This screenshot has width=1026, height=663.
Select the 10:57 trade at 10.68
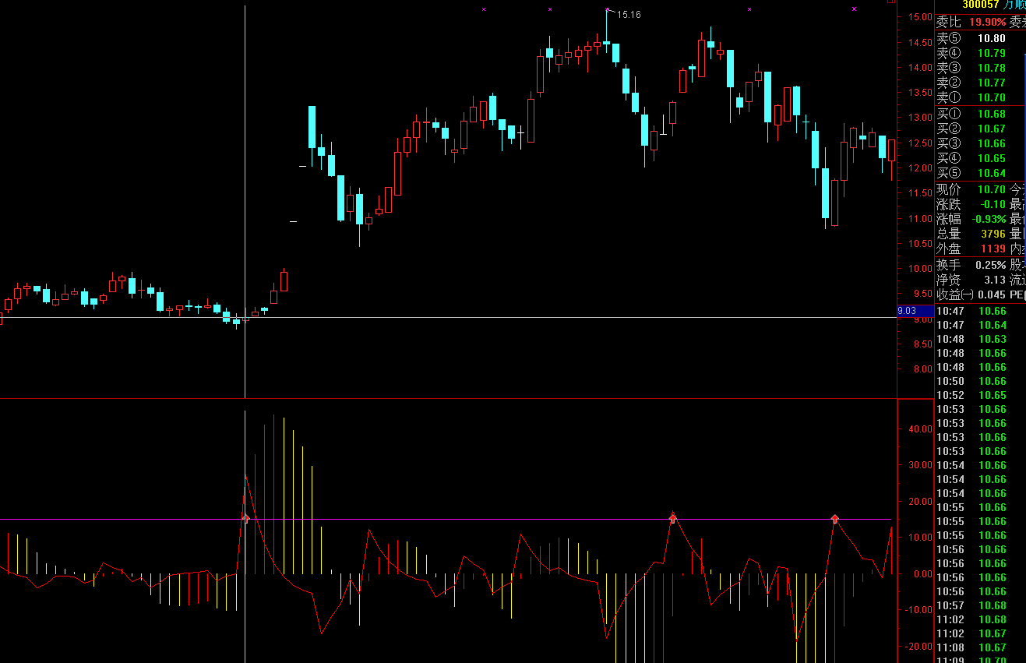click(x=971, y=605)
